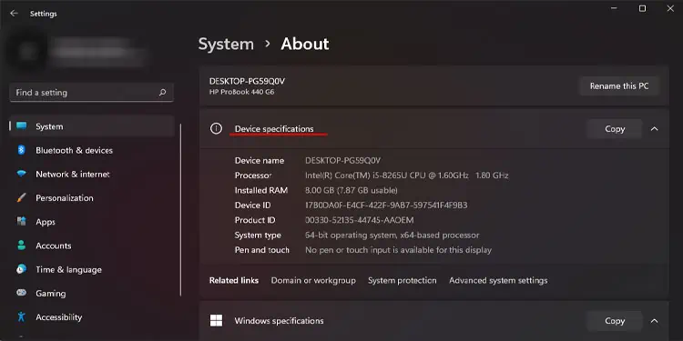The width and height of the screenshot is (683, 341).
Task: Open Accessibility settings
Action: (92, 316)
